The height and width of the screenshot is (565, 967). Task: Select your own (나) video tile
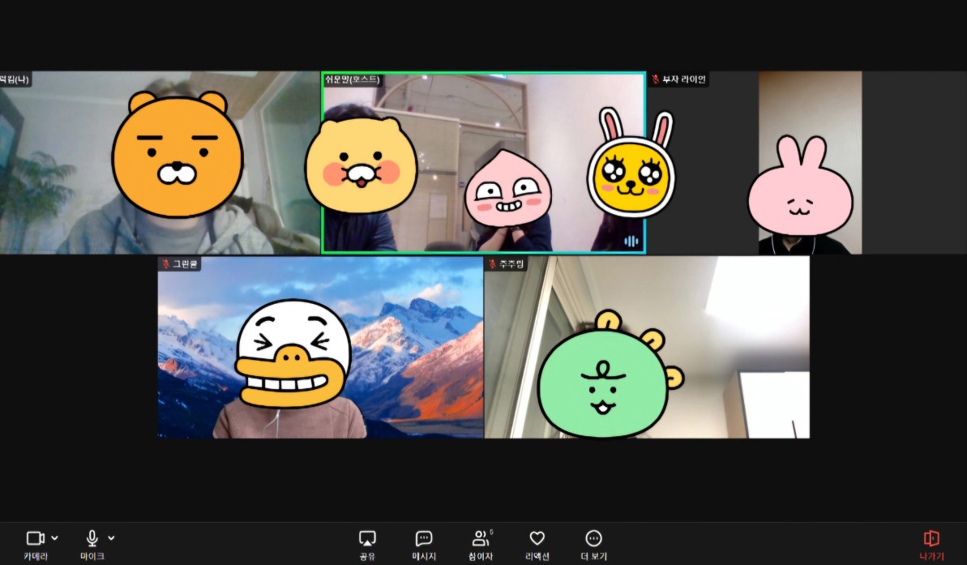[160, 163]
